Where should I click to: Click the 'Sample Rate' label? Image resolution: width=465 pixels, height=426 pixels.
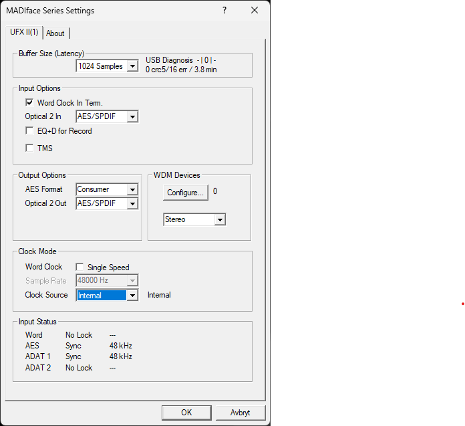[x=46, y=280]
